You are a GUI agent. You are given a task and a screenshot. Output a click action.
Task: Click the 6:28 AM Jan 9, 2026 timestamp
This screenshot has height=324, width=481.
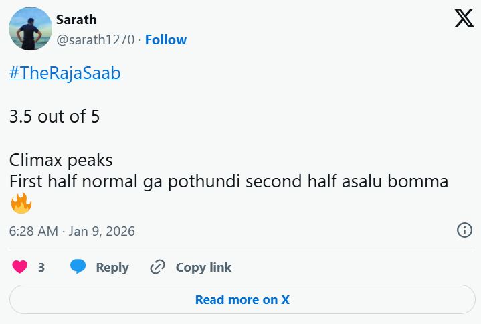click(x=72, y=231)
